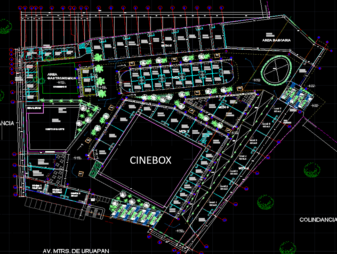Click the parking stalls row above the avenue

point(54,207)
